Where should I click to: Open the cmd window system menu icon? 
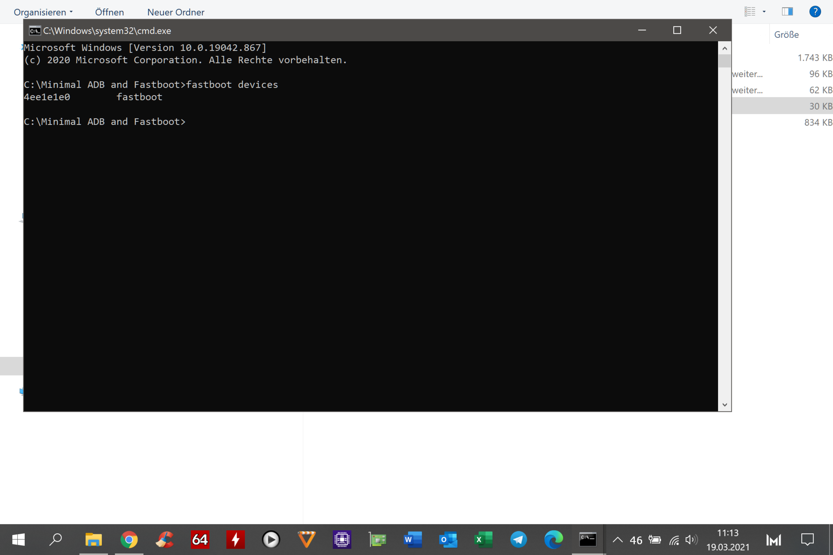click(35, 31)
